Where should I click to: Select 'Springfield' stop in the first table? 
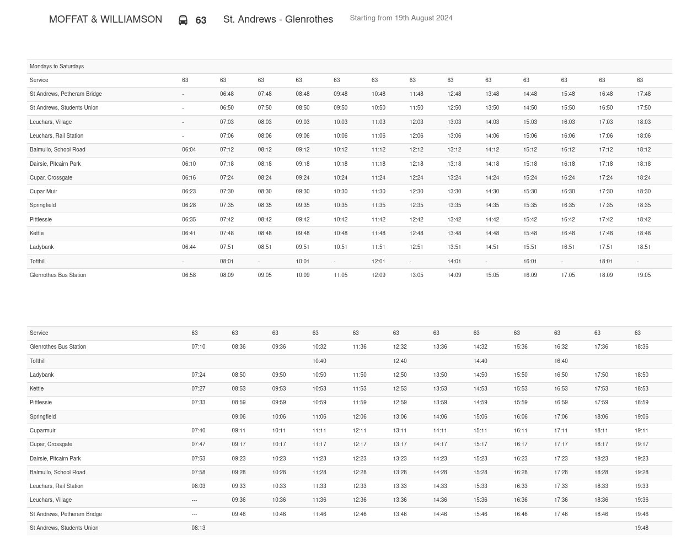[x=42, y=205]
